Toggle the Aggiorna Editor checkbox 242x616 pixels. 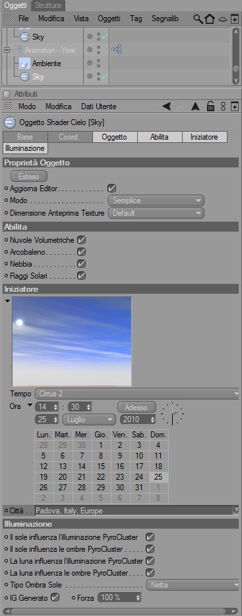tap(111, 188)
